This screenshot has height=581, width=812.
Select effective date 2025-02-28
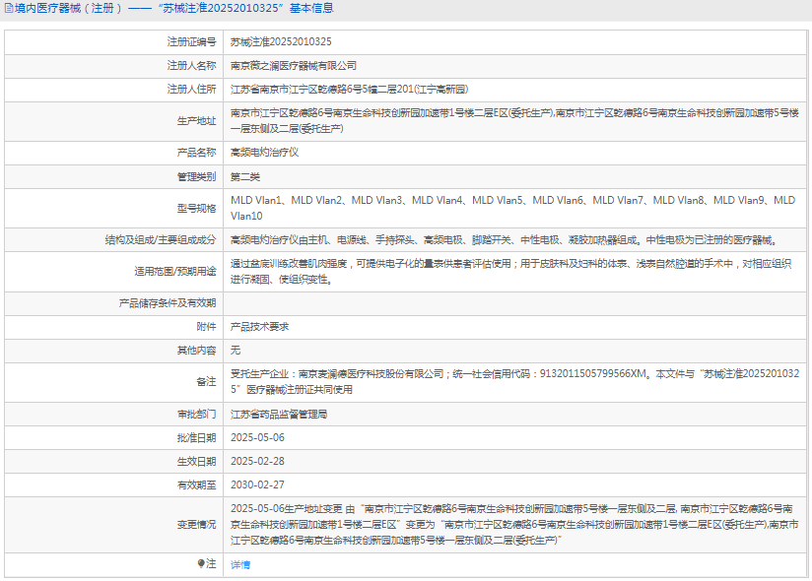click(x=257, y=462)
